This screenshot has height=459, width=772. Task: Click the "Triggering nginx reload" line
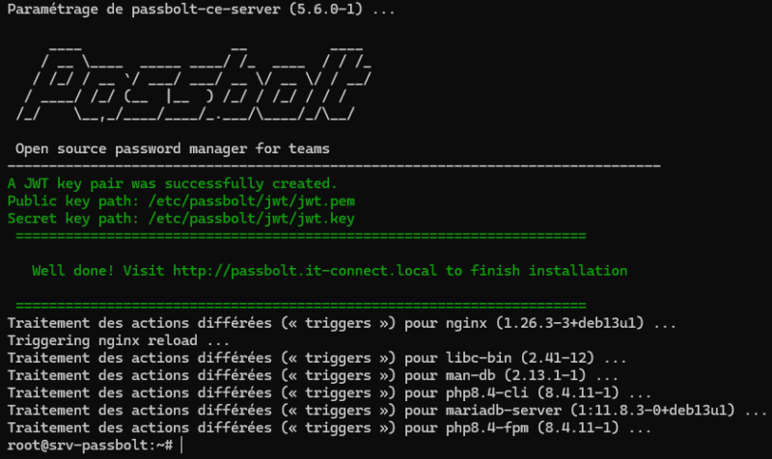(118, 340)
